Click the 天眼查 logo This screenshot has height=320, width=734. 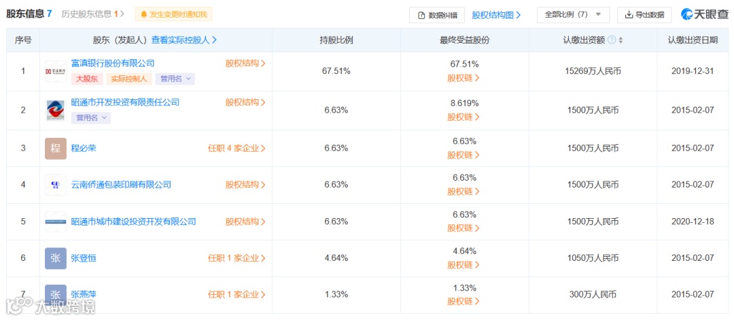[x=704, y=14]
